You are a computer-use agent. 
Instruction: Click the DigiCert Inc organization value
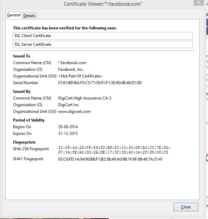pos(69,105)
